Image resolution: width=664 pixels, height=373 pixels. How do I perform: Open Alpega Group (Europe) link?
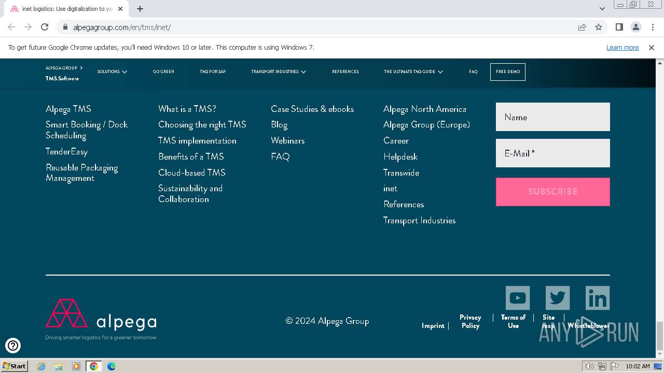[426, 125]
